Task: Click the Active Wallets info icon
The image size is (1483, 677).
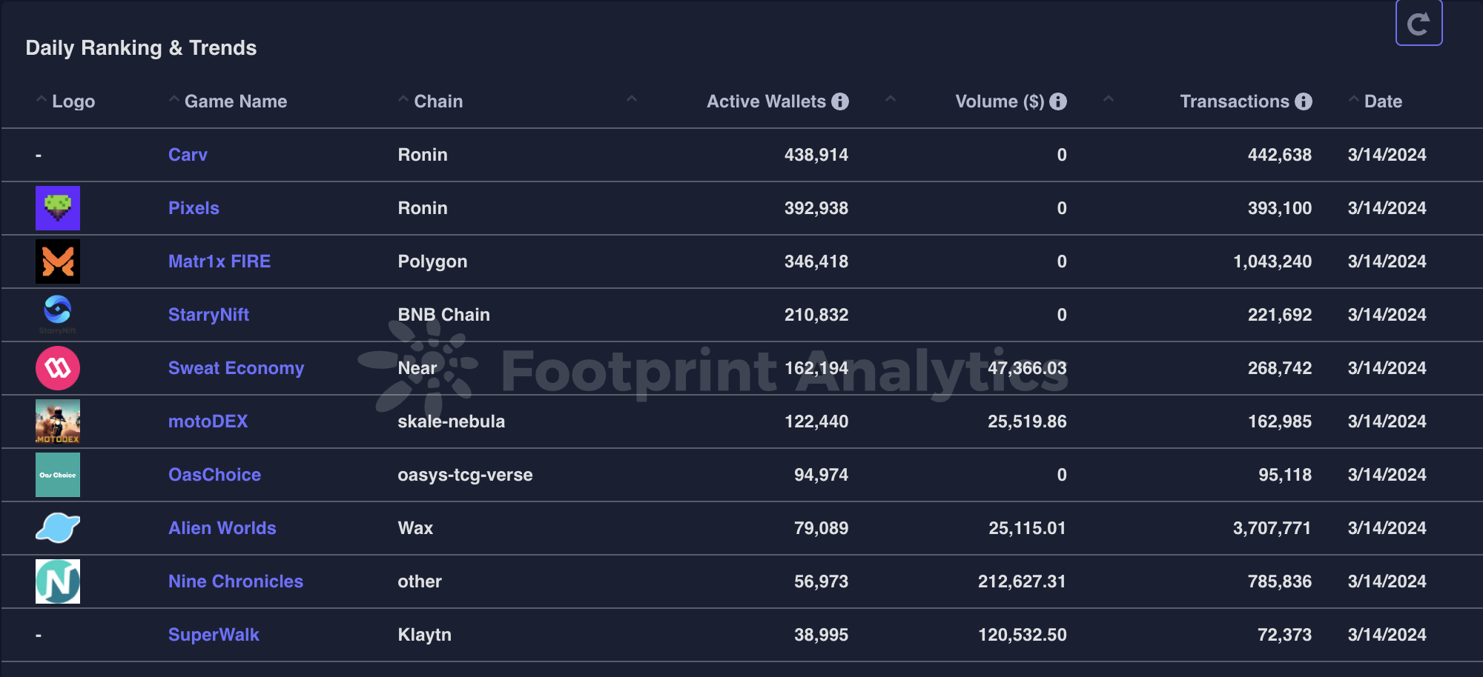Action: click(840, 101)
